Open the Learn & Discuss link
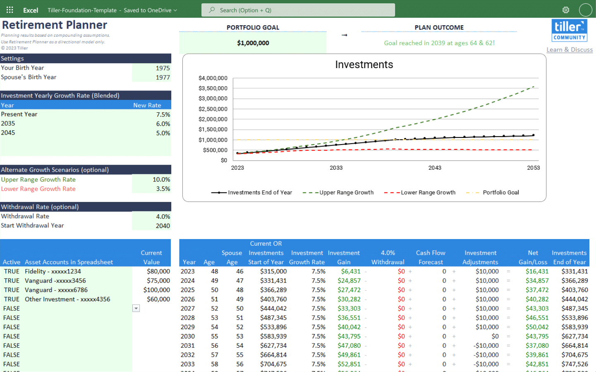This screenshot has width=596, height=372. point(570,50)
